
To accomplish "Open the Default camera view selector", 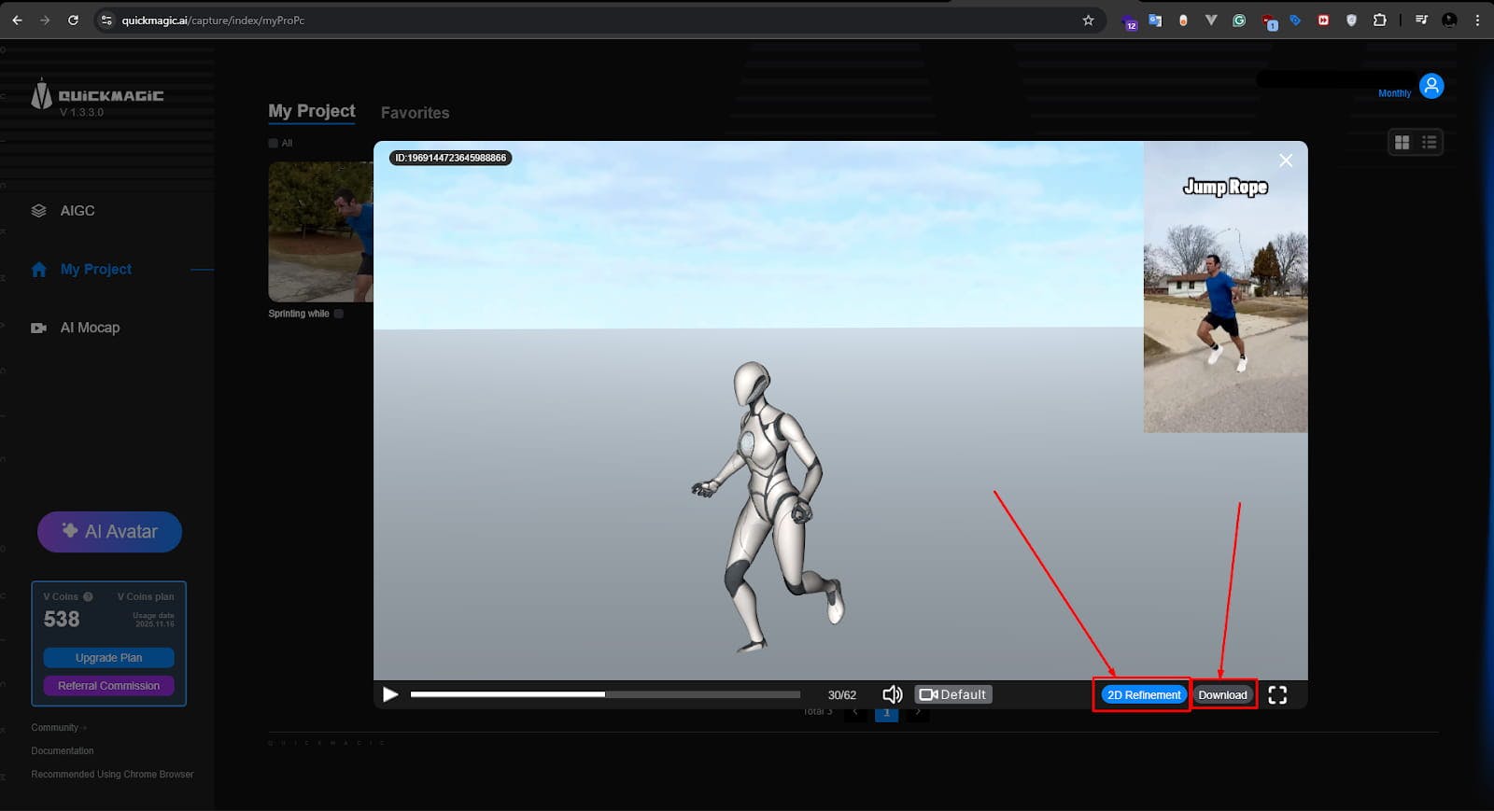I will 953,694.
